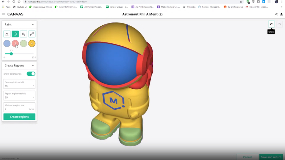Click Save and return button
This screenshot has width=285, height=160.
point(271,157)
